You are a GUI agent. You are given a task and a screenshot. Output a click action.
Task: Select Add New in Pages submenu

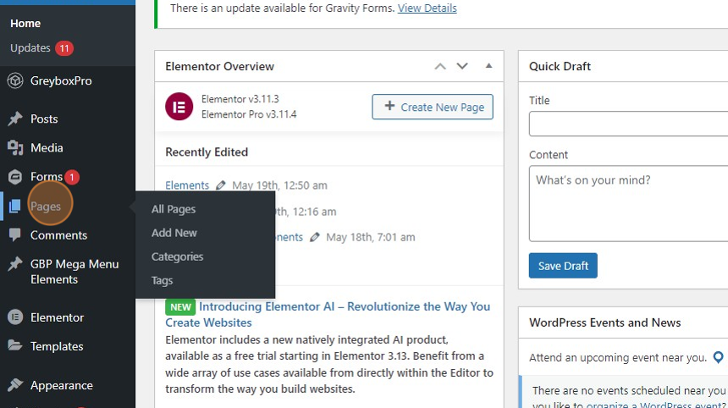tap(174, 233)
